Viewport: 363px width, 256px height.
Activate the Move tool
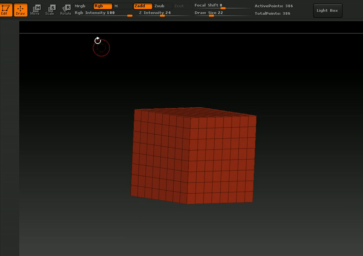point(35,10)
